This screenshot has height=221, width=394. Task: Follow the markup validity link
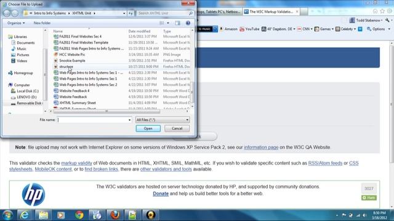pyautogui.click(x=76, y=163)
